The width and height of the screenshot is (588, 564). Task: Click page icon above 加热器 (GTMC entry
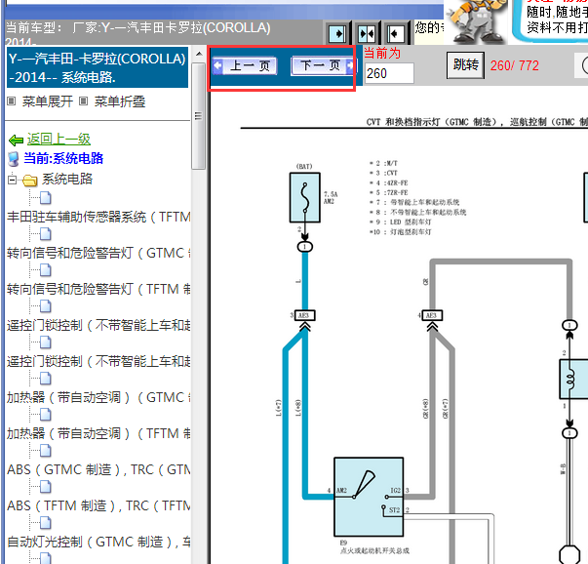point(46,379)
